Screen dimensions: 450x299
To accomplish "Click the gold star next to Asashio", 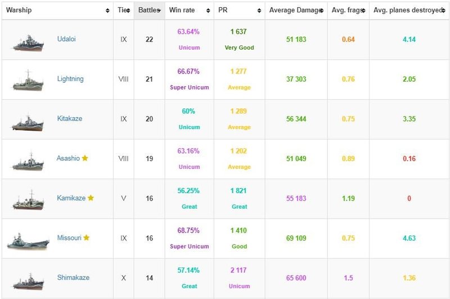I will pos(85,158).
